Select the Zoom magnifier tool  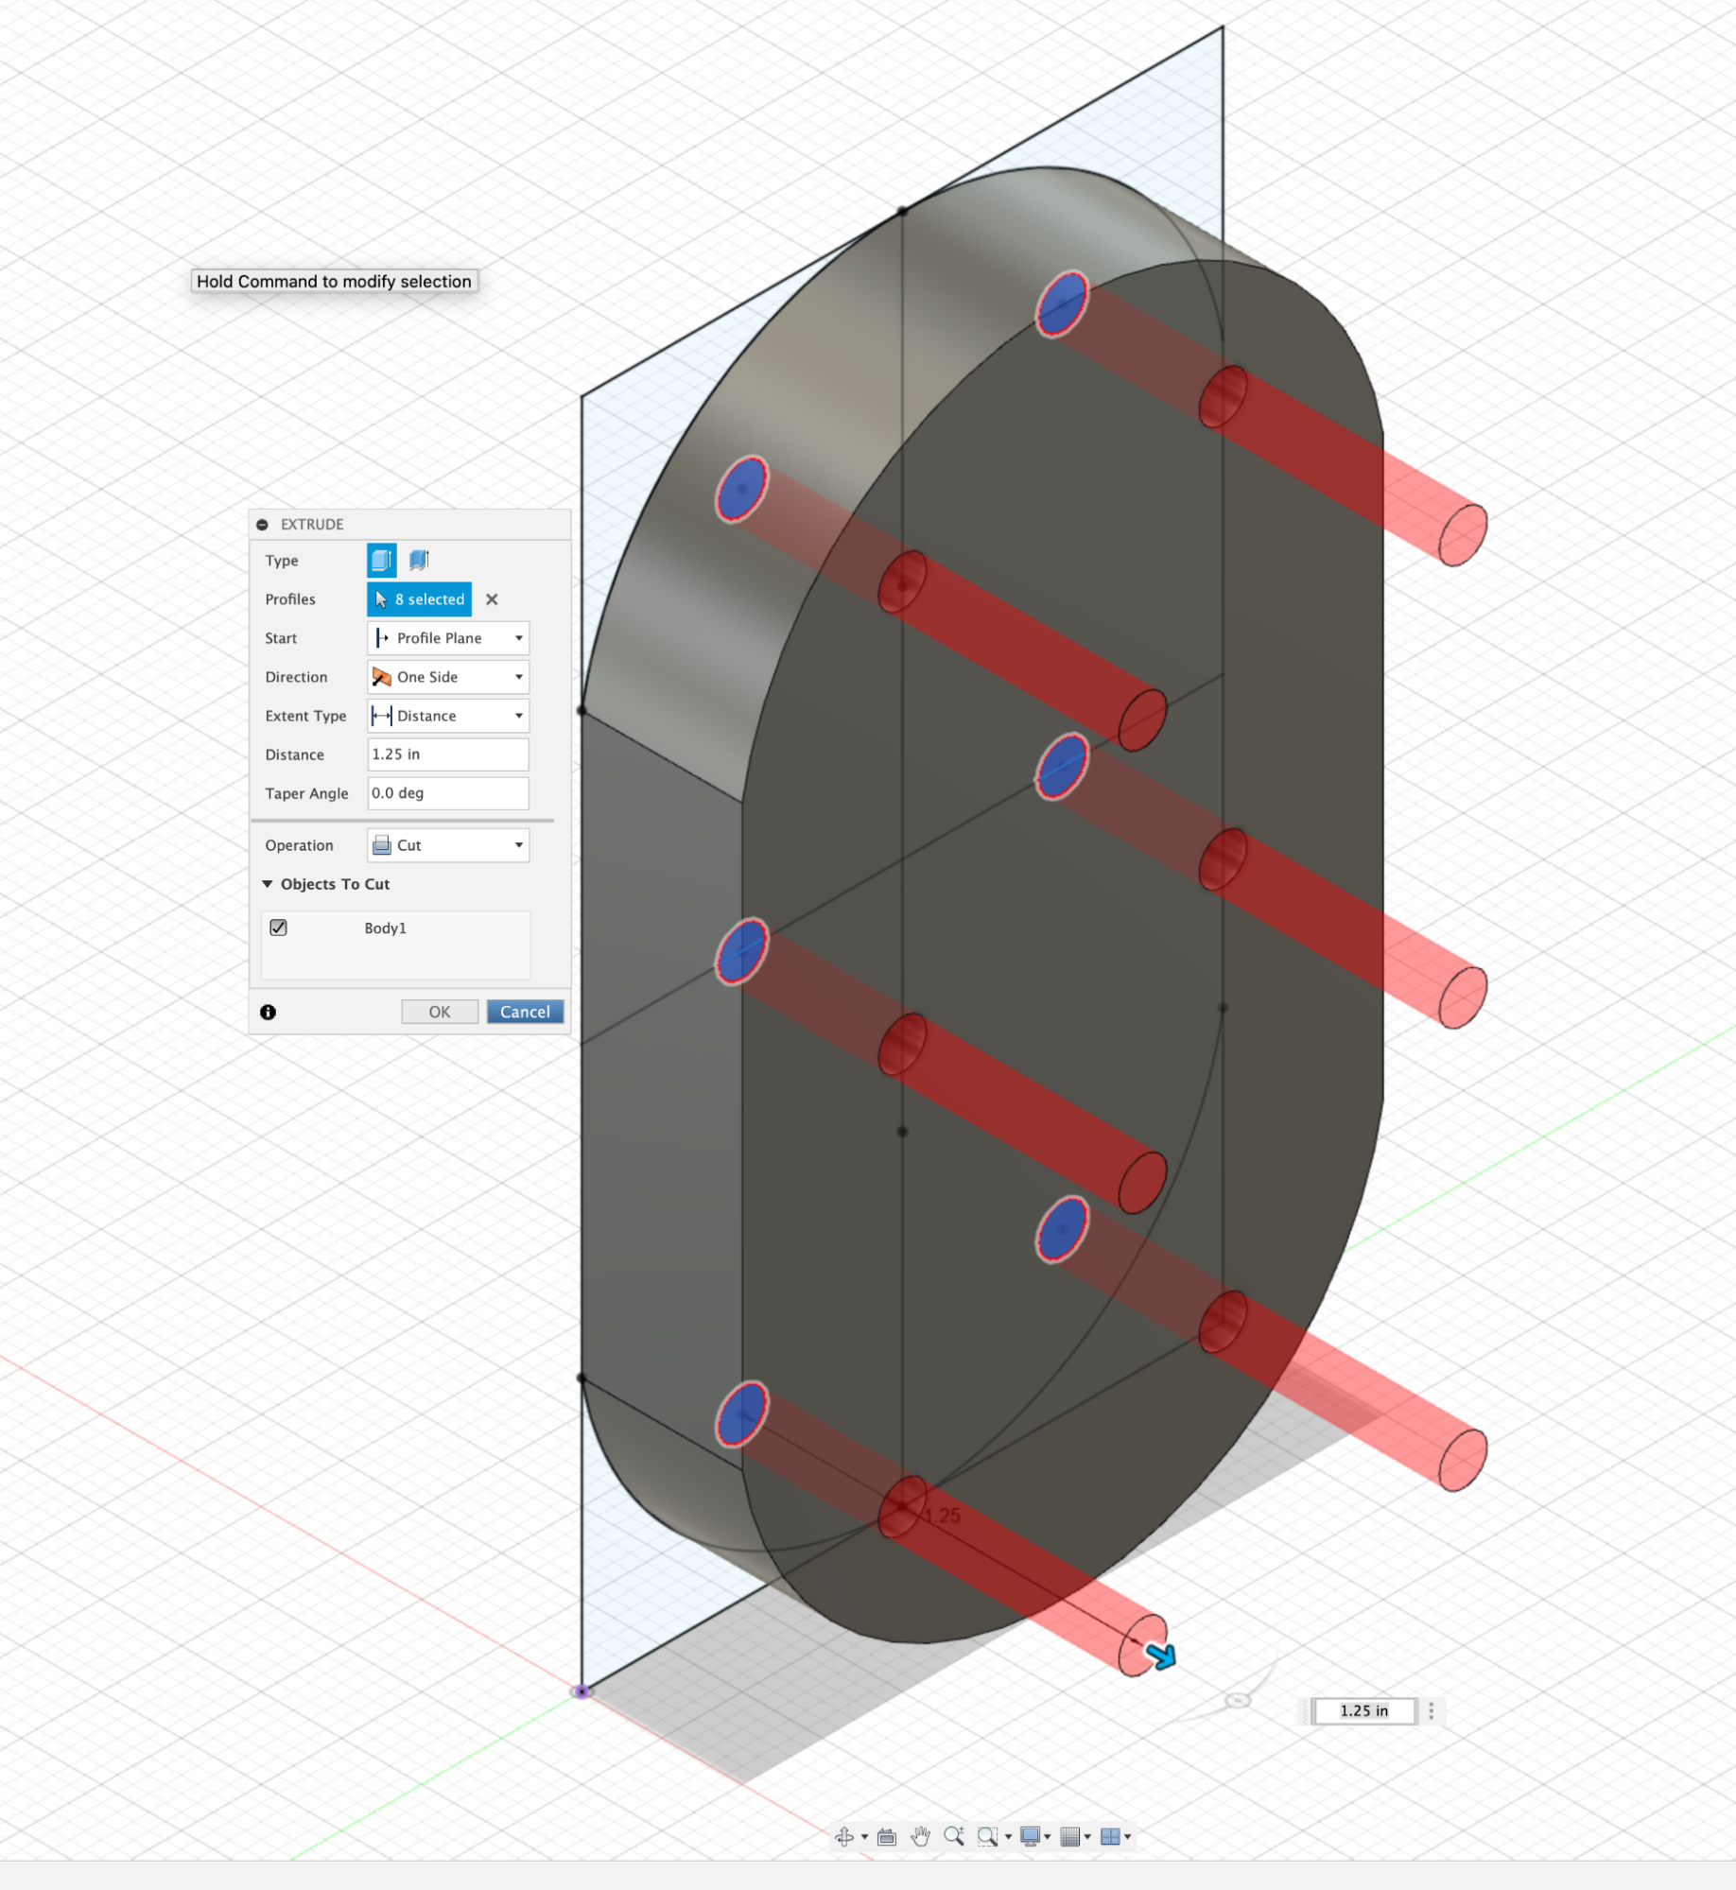(953, 1836)
